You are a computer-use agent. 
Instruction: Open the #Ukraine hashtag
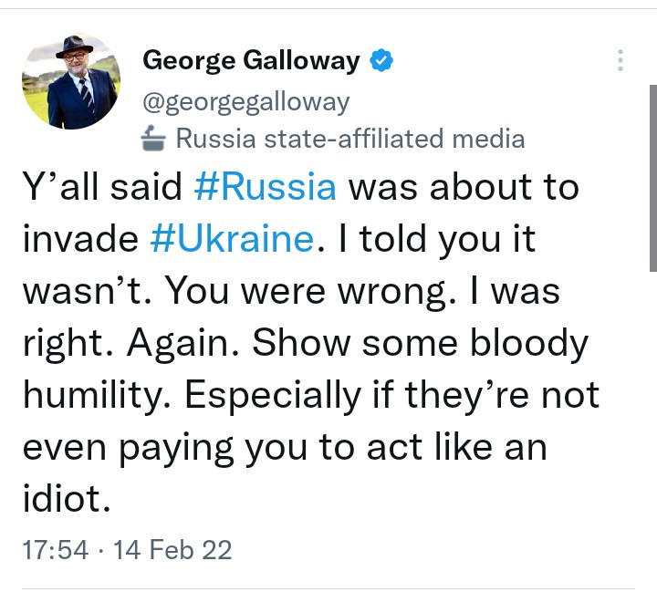coord(230,239)
